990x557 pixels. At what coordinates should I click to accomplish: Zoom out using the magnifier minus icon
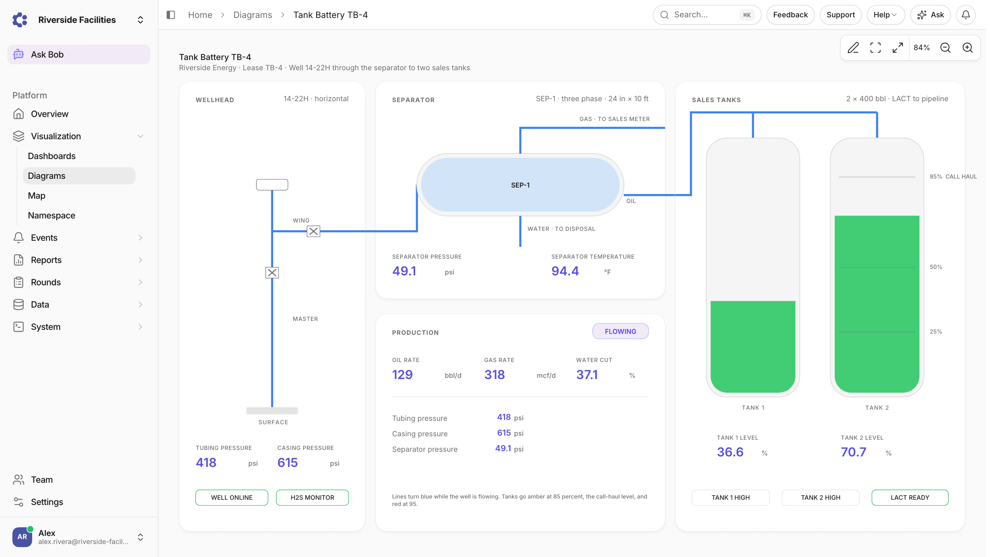tap(945, 48)
